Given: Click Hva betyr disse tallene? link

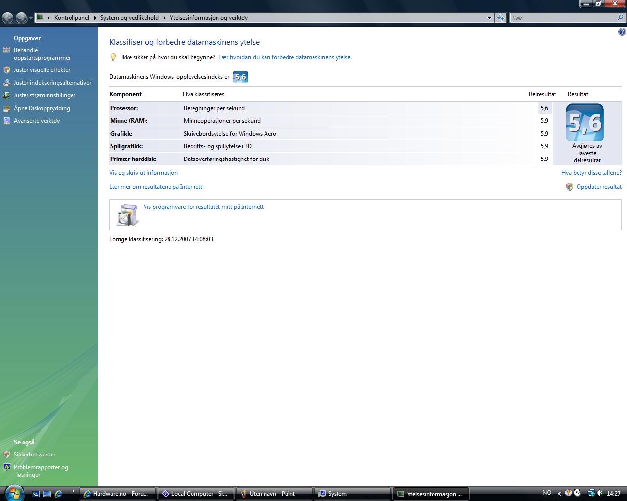Looking at the screenshot, I should (591, 173).
